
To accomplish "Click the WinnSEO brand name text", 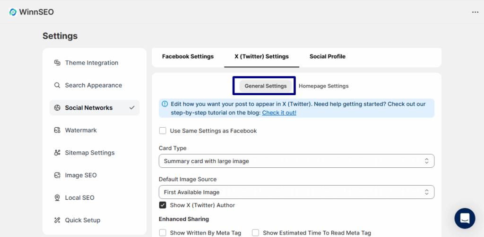I will click(36, 12).
